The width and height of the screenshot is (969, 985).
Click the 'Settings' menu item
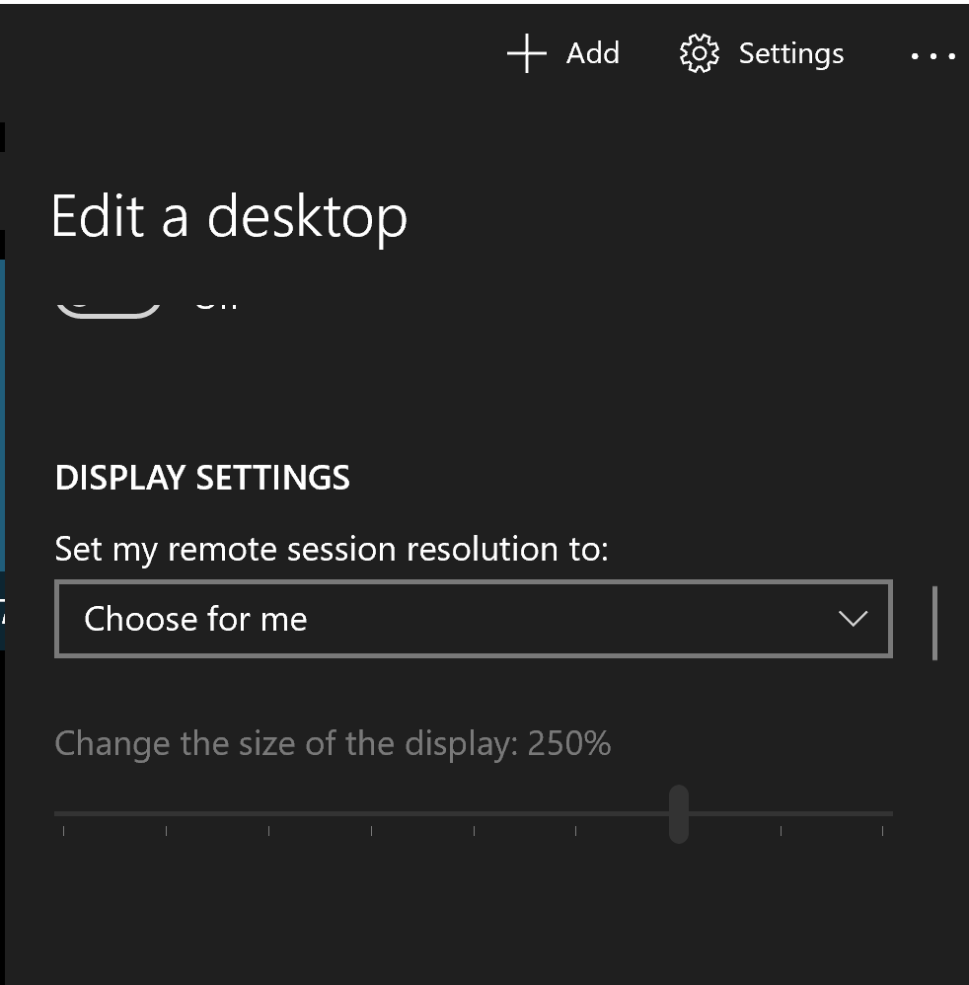(791, 54)
